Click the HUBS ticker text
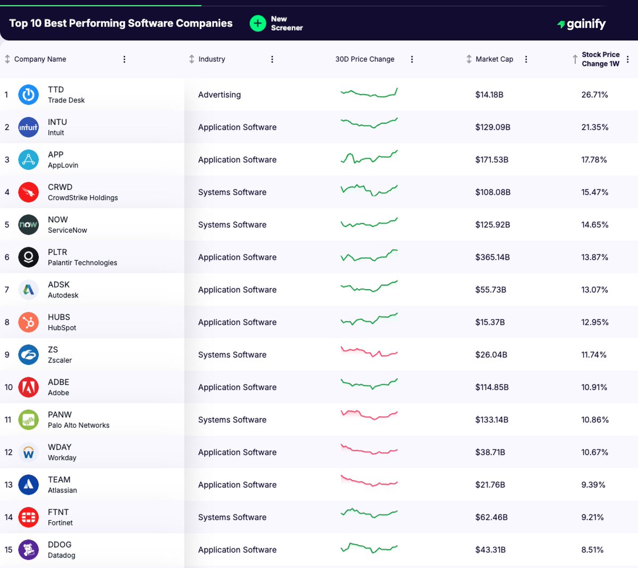The width and height of the screenshot is (638, 568). click(x=59, y=317)
